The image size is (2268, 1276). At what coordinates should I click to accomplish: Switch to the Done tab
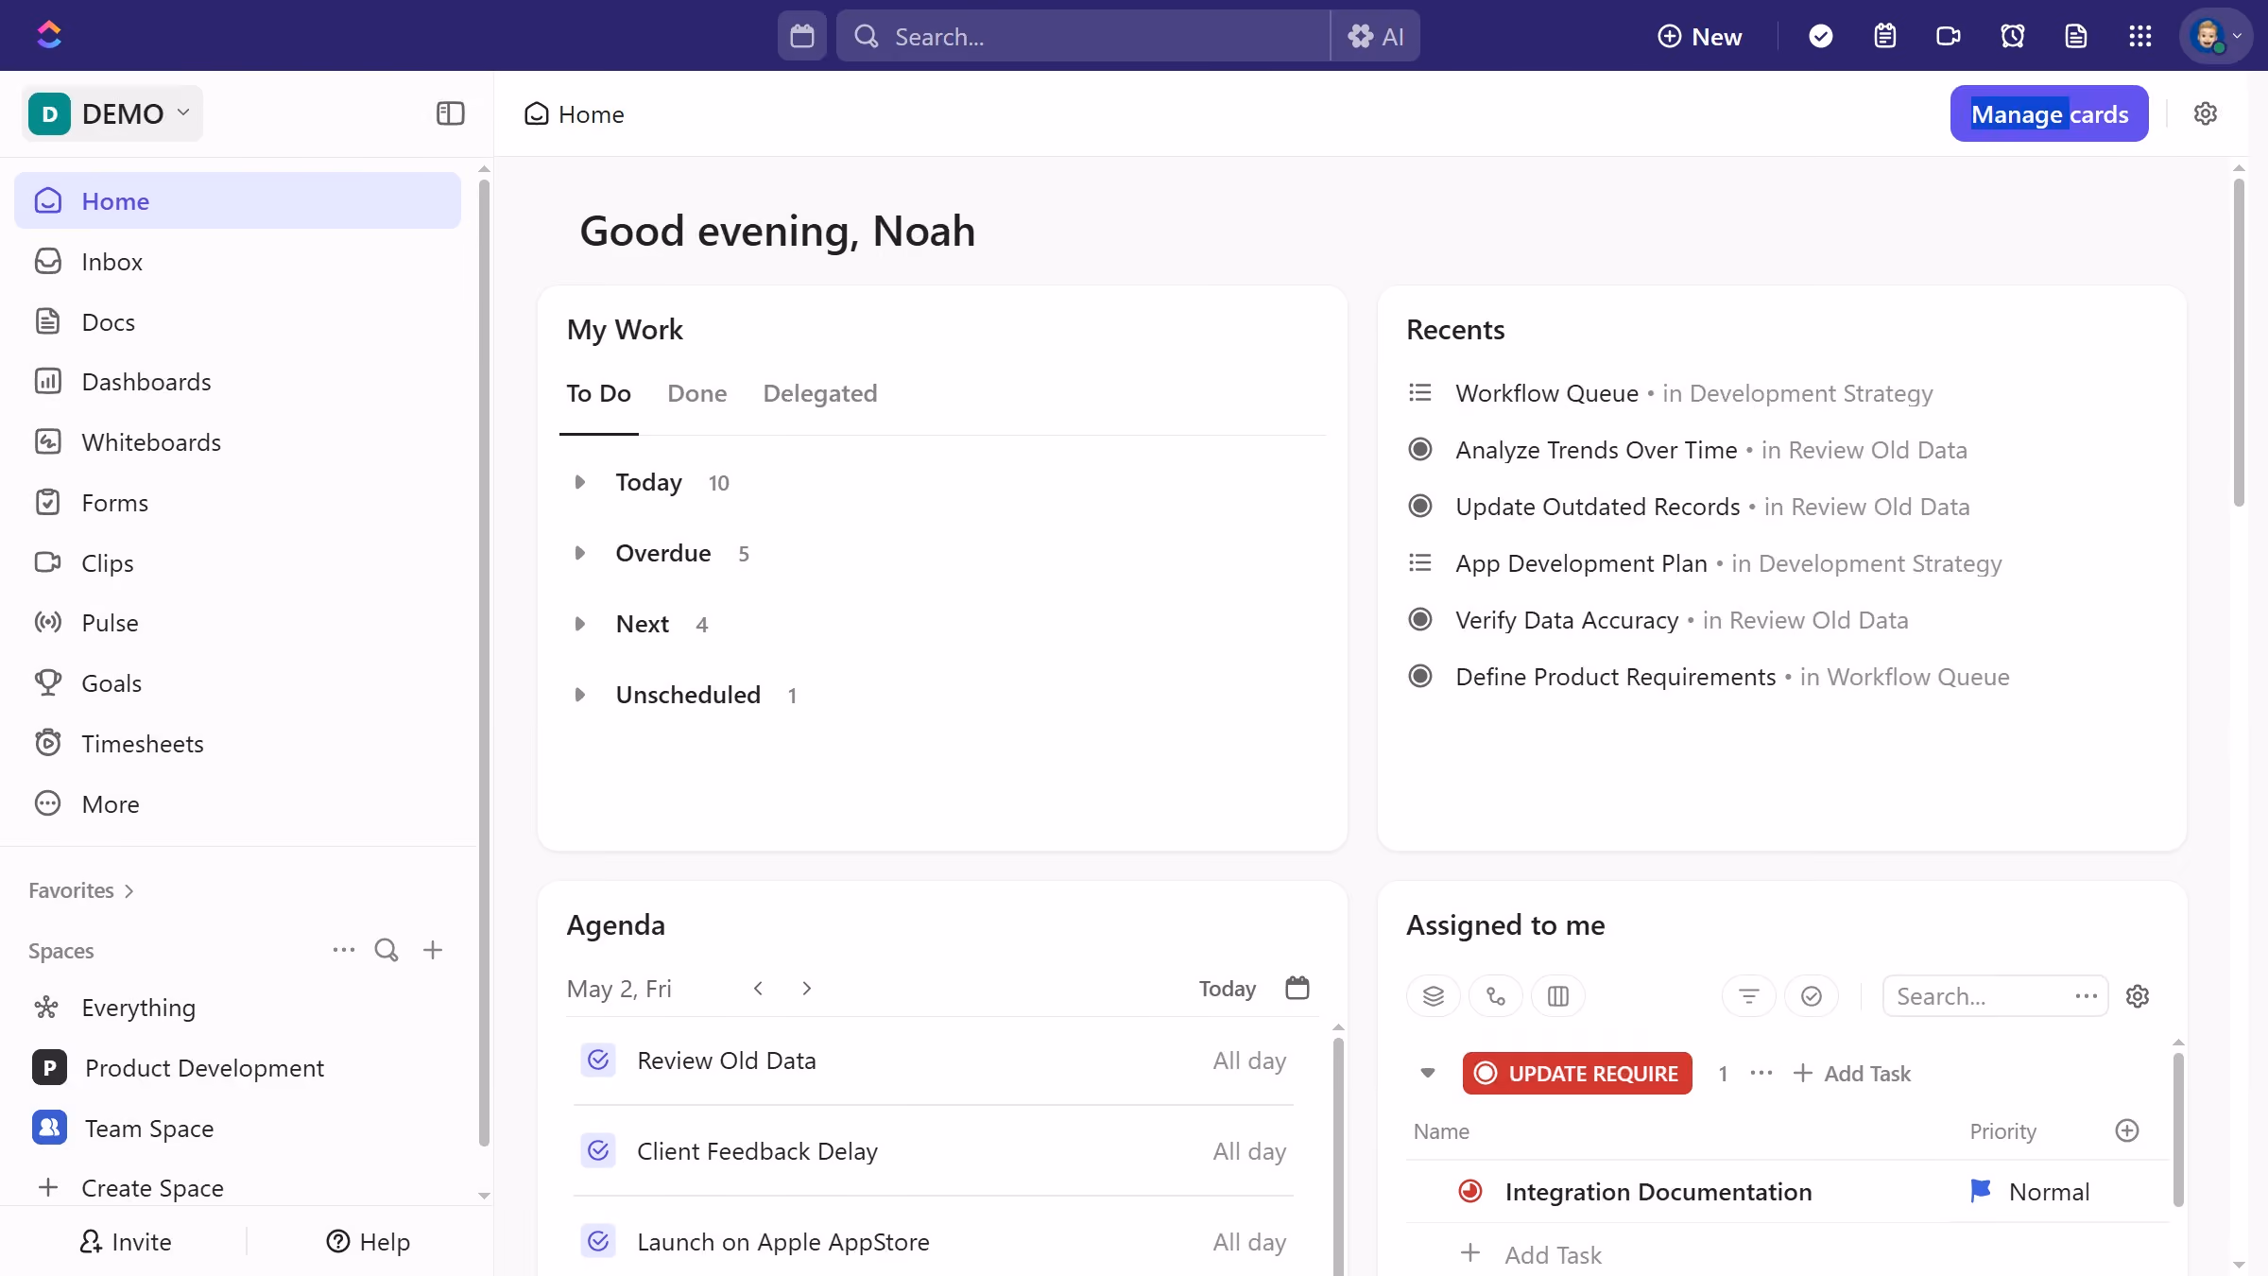[696, 392]
